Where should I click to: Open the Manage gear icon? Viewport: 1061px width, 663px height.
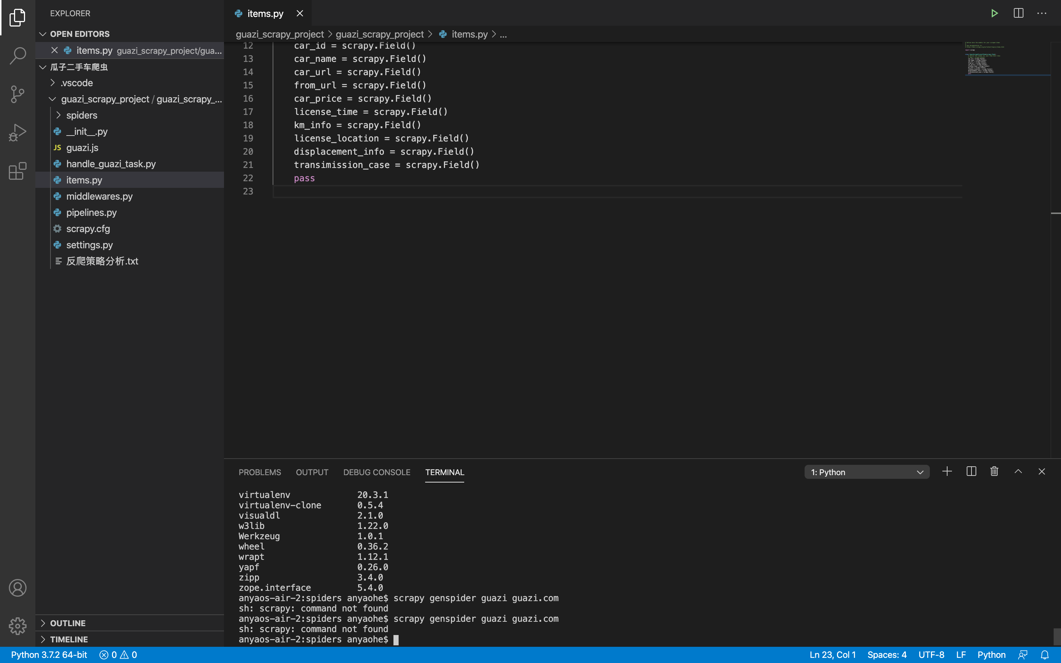tap(18, 626)
